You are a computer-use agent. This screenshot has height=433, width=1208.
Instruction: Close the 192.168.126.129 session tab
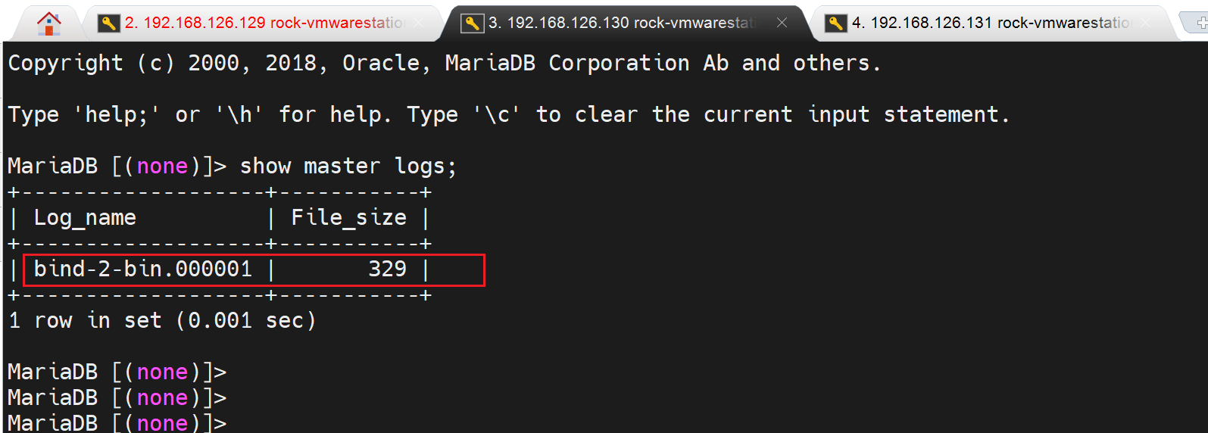tap(419, 23)
